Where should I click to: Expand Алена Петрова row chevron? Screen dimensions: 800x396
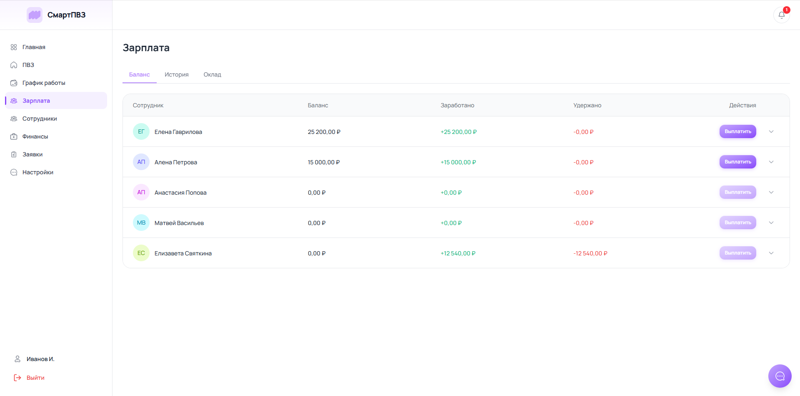click(x=771, y=162)
